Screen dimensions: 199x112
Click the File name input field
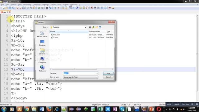click(x=80, y=73)
